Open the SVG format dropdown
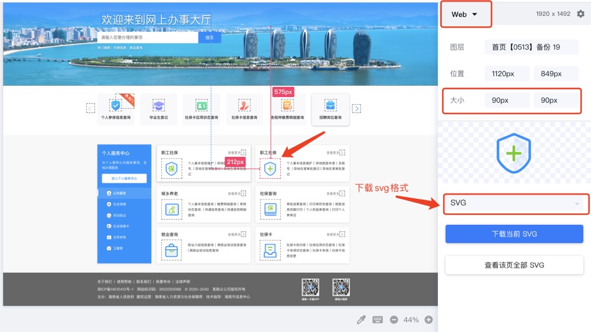 (x=515, y=204)
